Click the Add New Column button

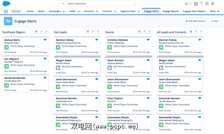point(196,21)
